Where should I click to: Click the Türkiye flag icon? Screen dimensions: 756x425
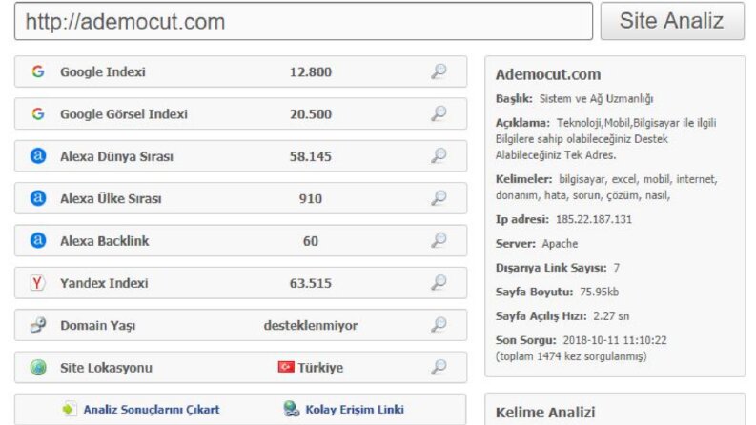[286, 367]
